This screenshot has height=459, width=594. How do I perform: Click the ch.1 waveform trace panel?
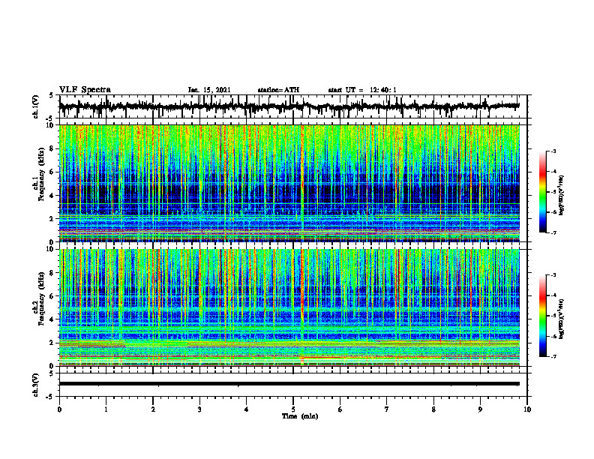[x=293, y=106]
